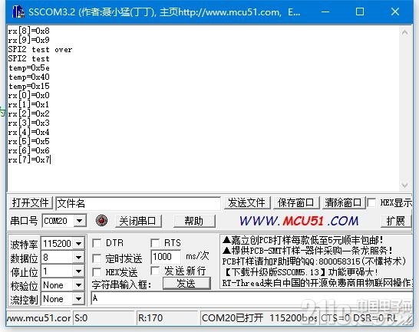
Task: Enable the HEX显示 checkbox
Action: pos(371,202)
